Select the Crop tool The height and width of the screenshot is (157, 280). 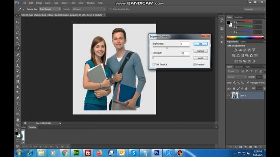[17, 44]
